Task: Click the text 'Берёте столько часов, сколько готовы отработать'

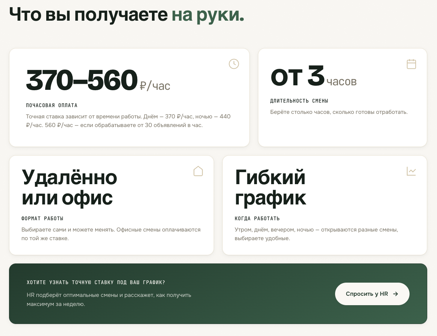Action: pyautogui.click(x=339, y=112)
